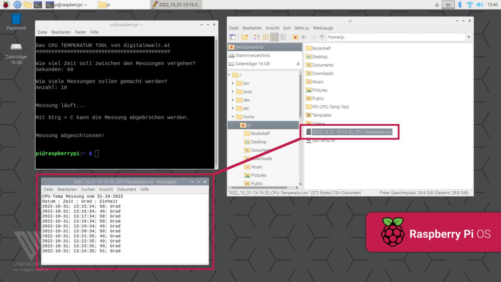Eject Datenträger 16 GB in the sidebar
The height and width of the screenshot is (282, 501).
(298, 64)
